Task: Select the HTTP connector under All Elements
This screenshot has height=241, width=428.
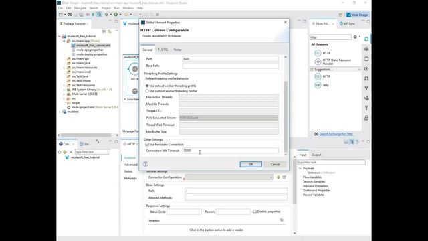Action: click(x=326, y=52)
